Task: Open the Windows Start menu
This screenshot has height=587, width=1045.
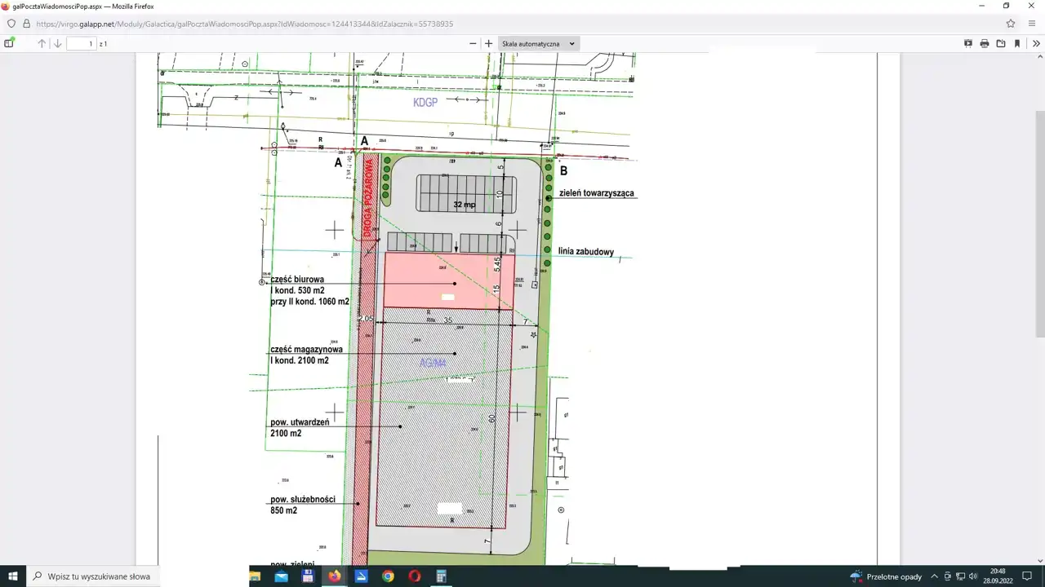Action: pyautogui.click(x=13, y=576)
